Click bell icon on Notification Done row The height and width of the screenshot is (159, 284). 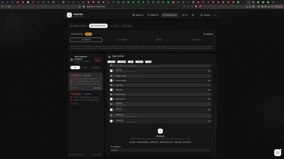(114, 90)
